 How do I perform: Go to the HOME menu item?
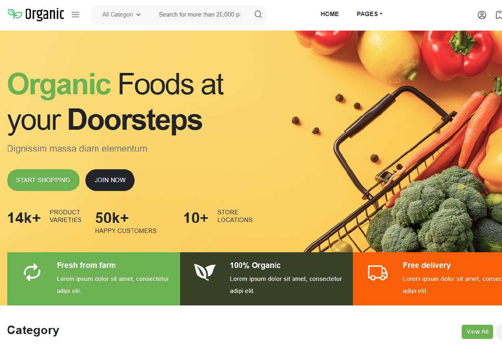tap(330, 14)
